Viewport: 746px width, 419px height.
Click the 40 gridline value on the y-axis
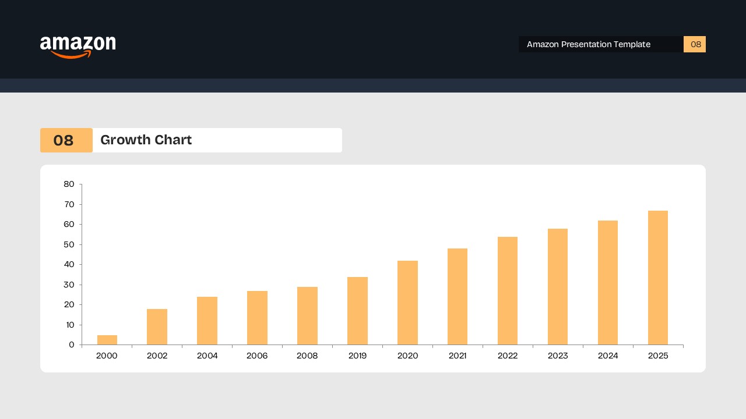tap(68, 264)
